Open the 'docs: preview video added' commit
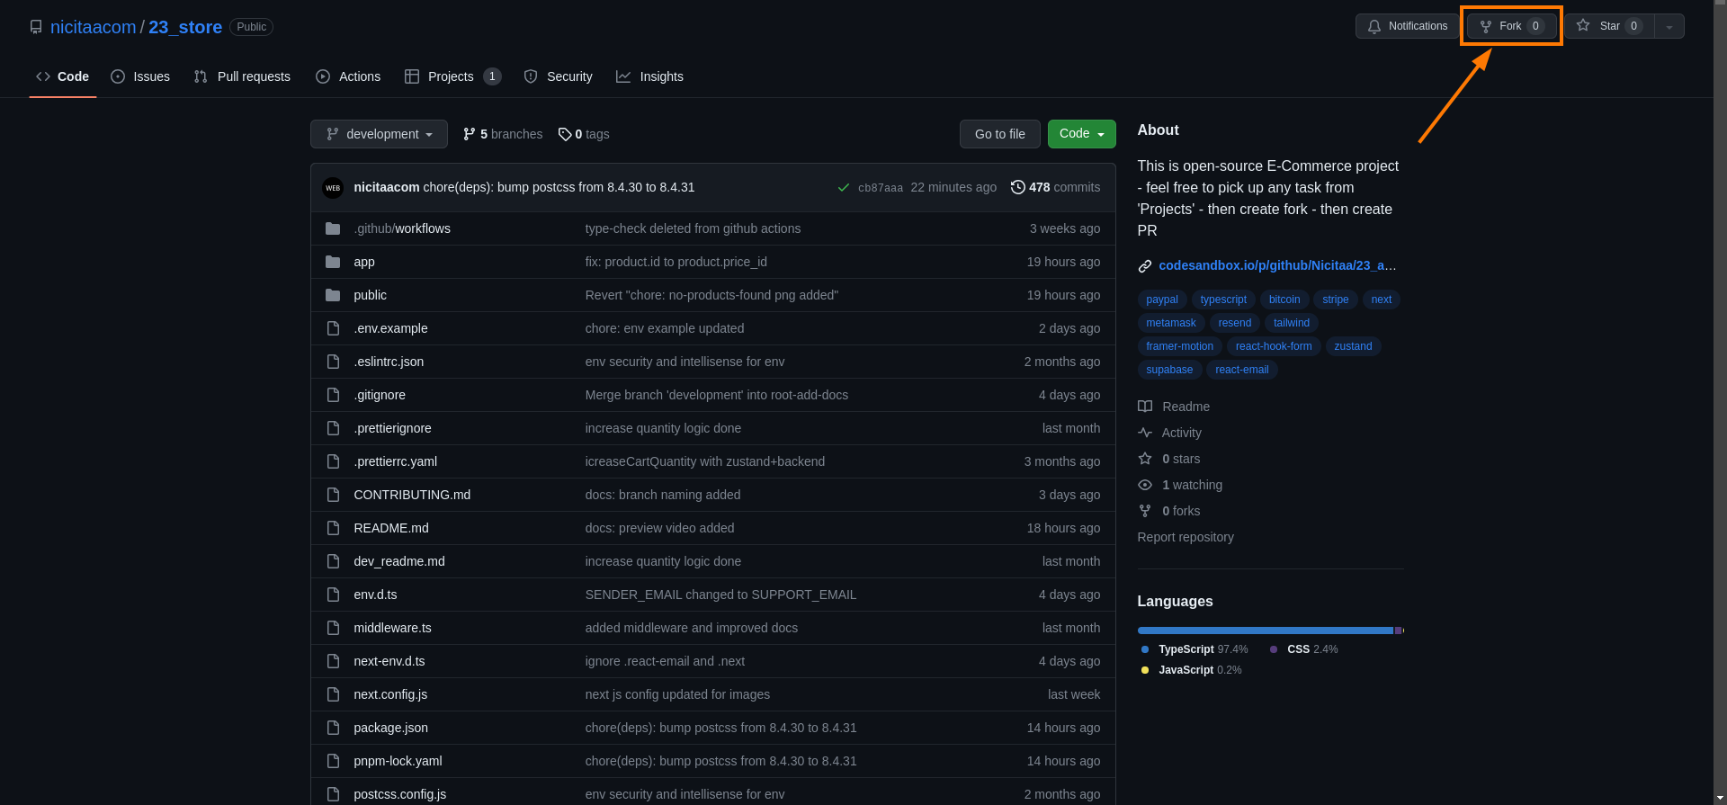 point(659,528)
